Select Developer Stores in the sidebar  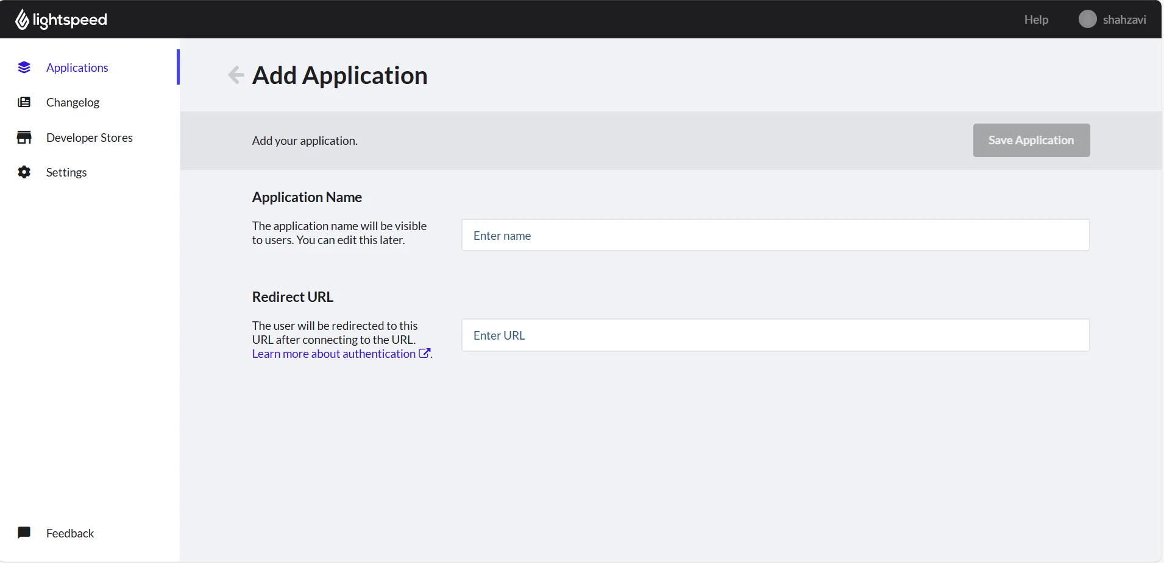coord(90,138)
